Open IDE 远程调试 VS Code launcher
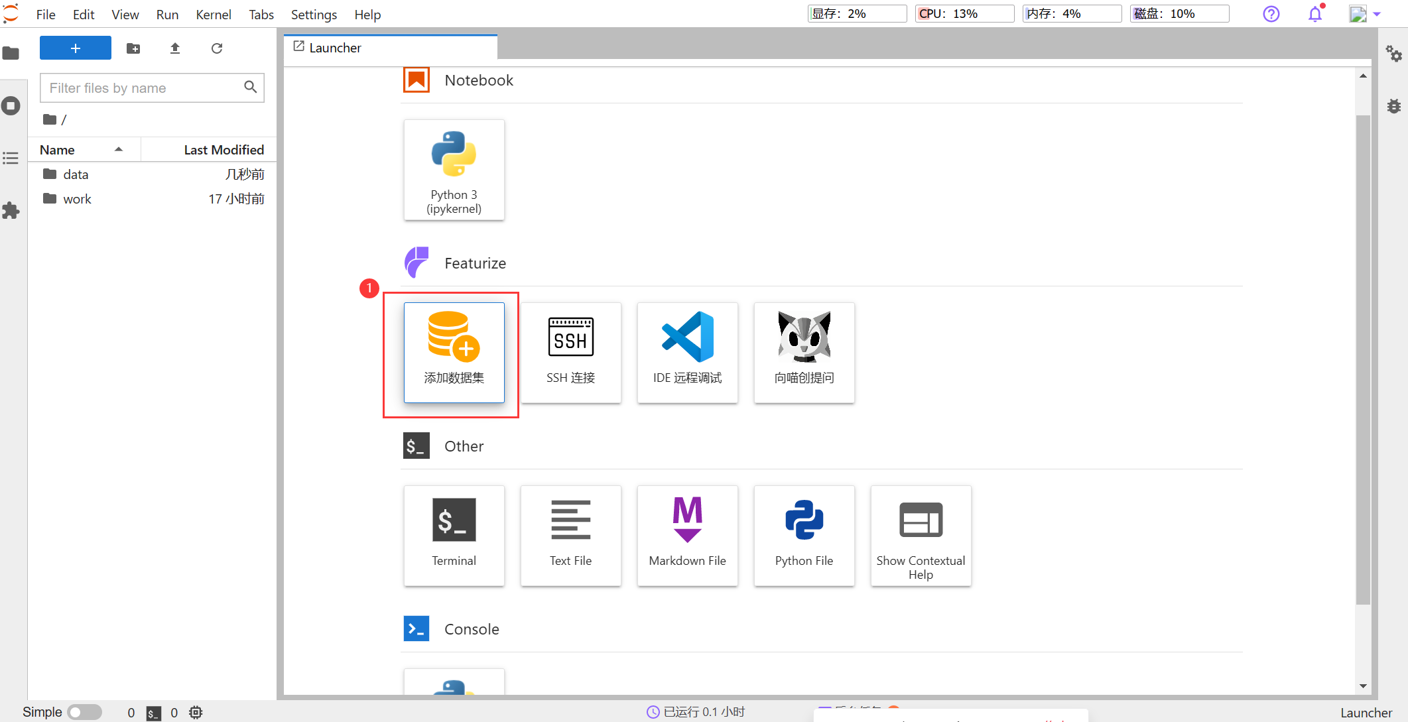 point(687,351)
